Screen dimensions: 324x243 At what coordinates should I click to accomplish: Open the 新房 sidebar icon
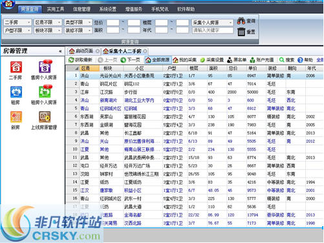pos(16,117)
